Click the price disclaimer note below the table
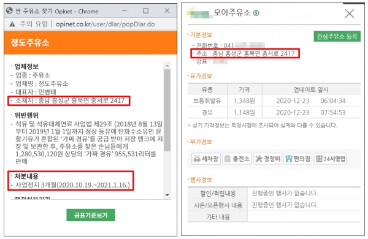 263,126
